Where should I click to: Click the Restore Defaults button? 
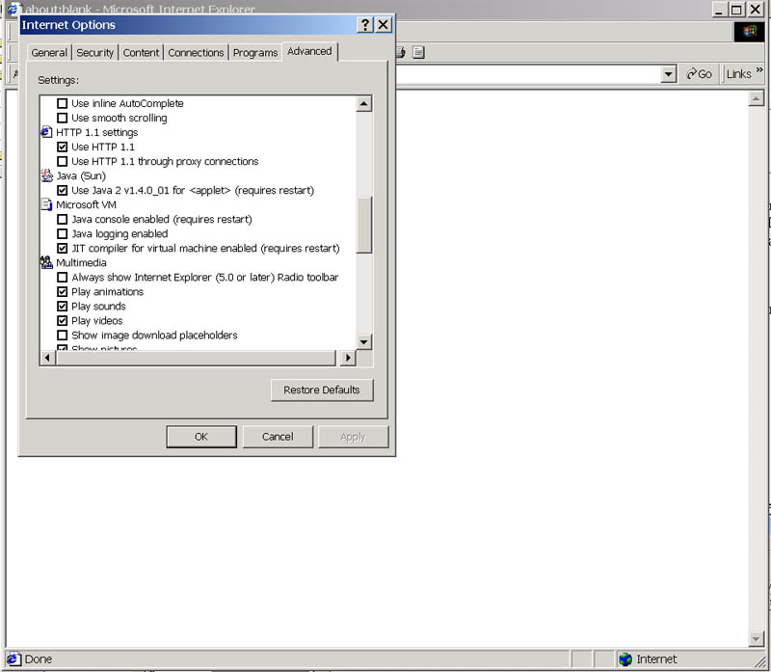tap(322, 390)
